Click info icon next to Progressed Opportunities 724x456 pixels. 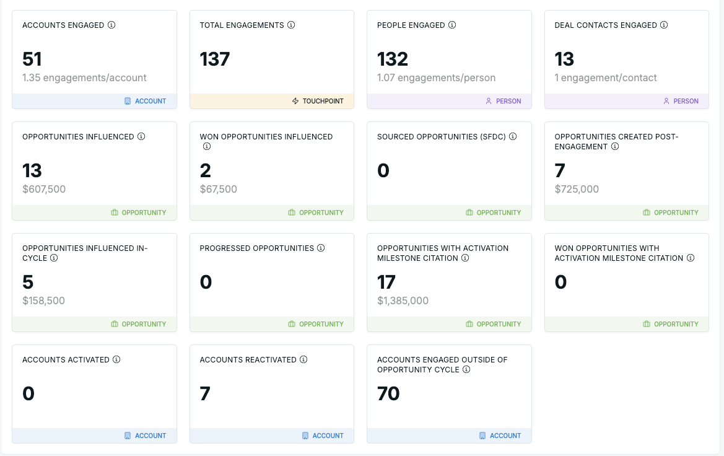coord(321,248)
